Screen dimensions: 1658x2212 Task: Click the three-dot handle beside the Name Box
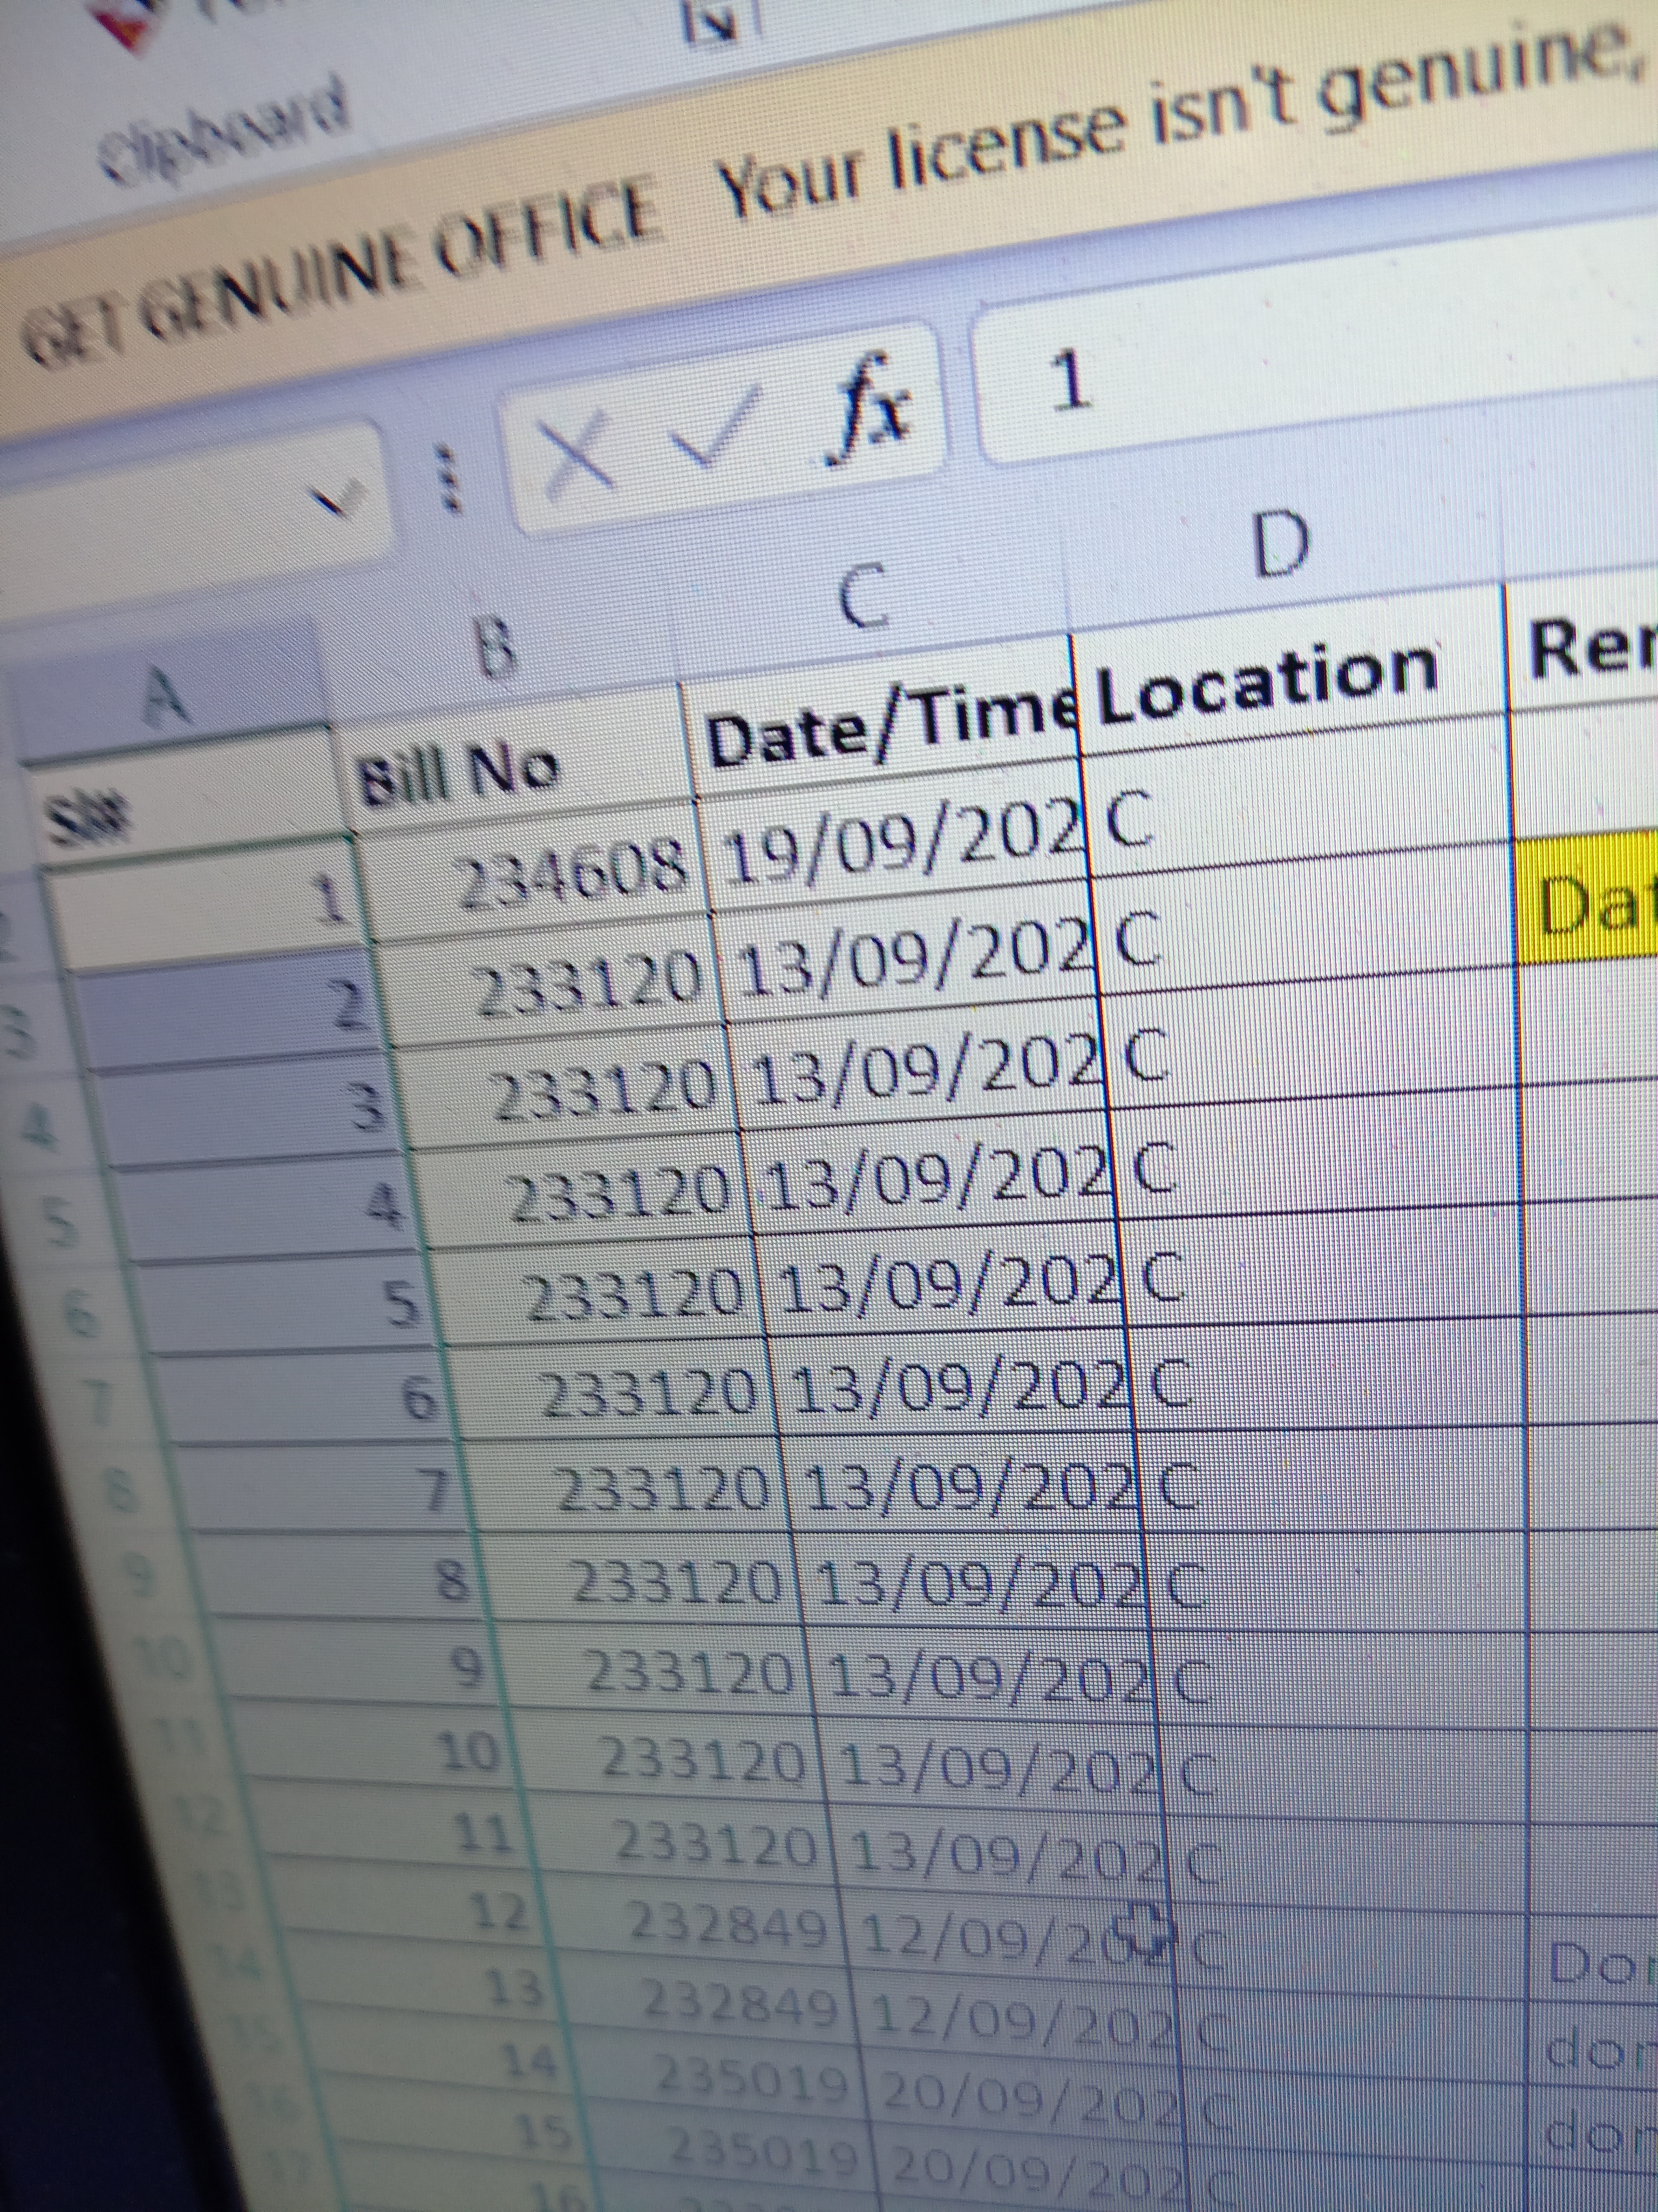(x=449, y=479)
